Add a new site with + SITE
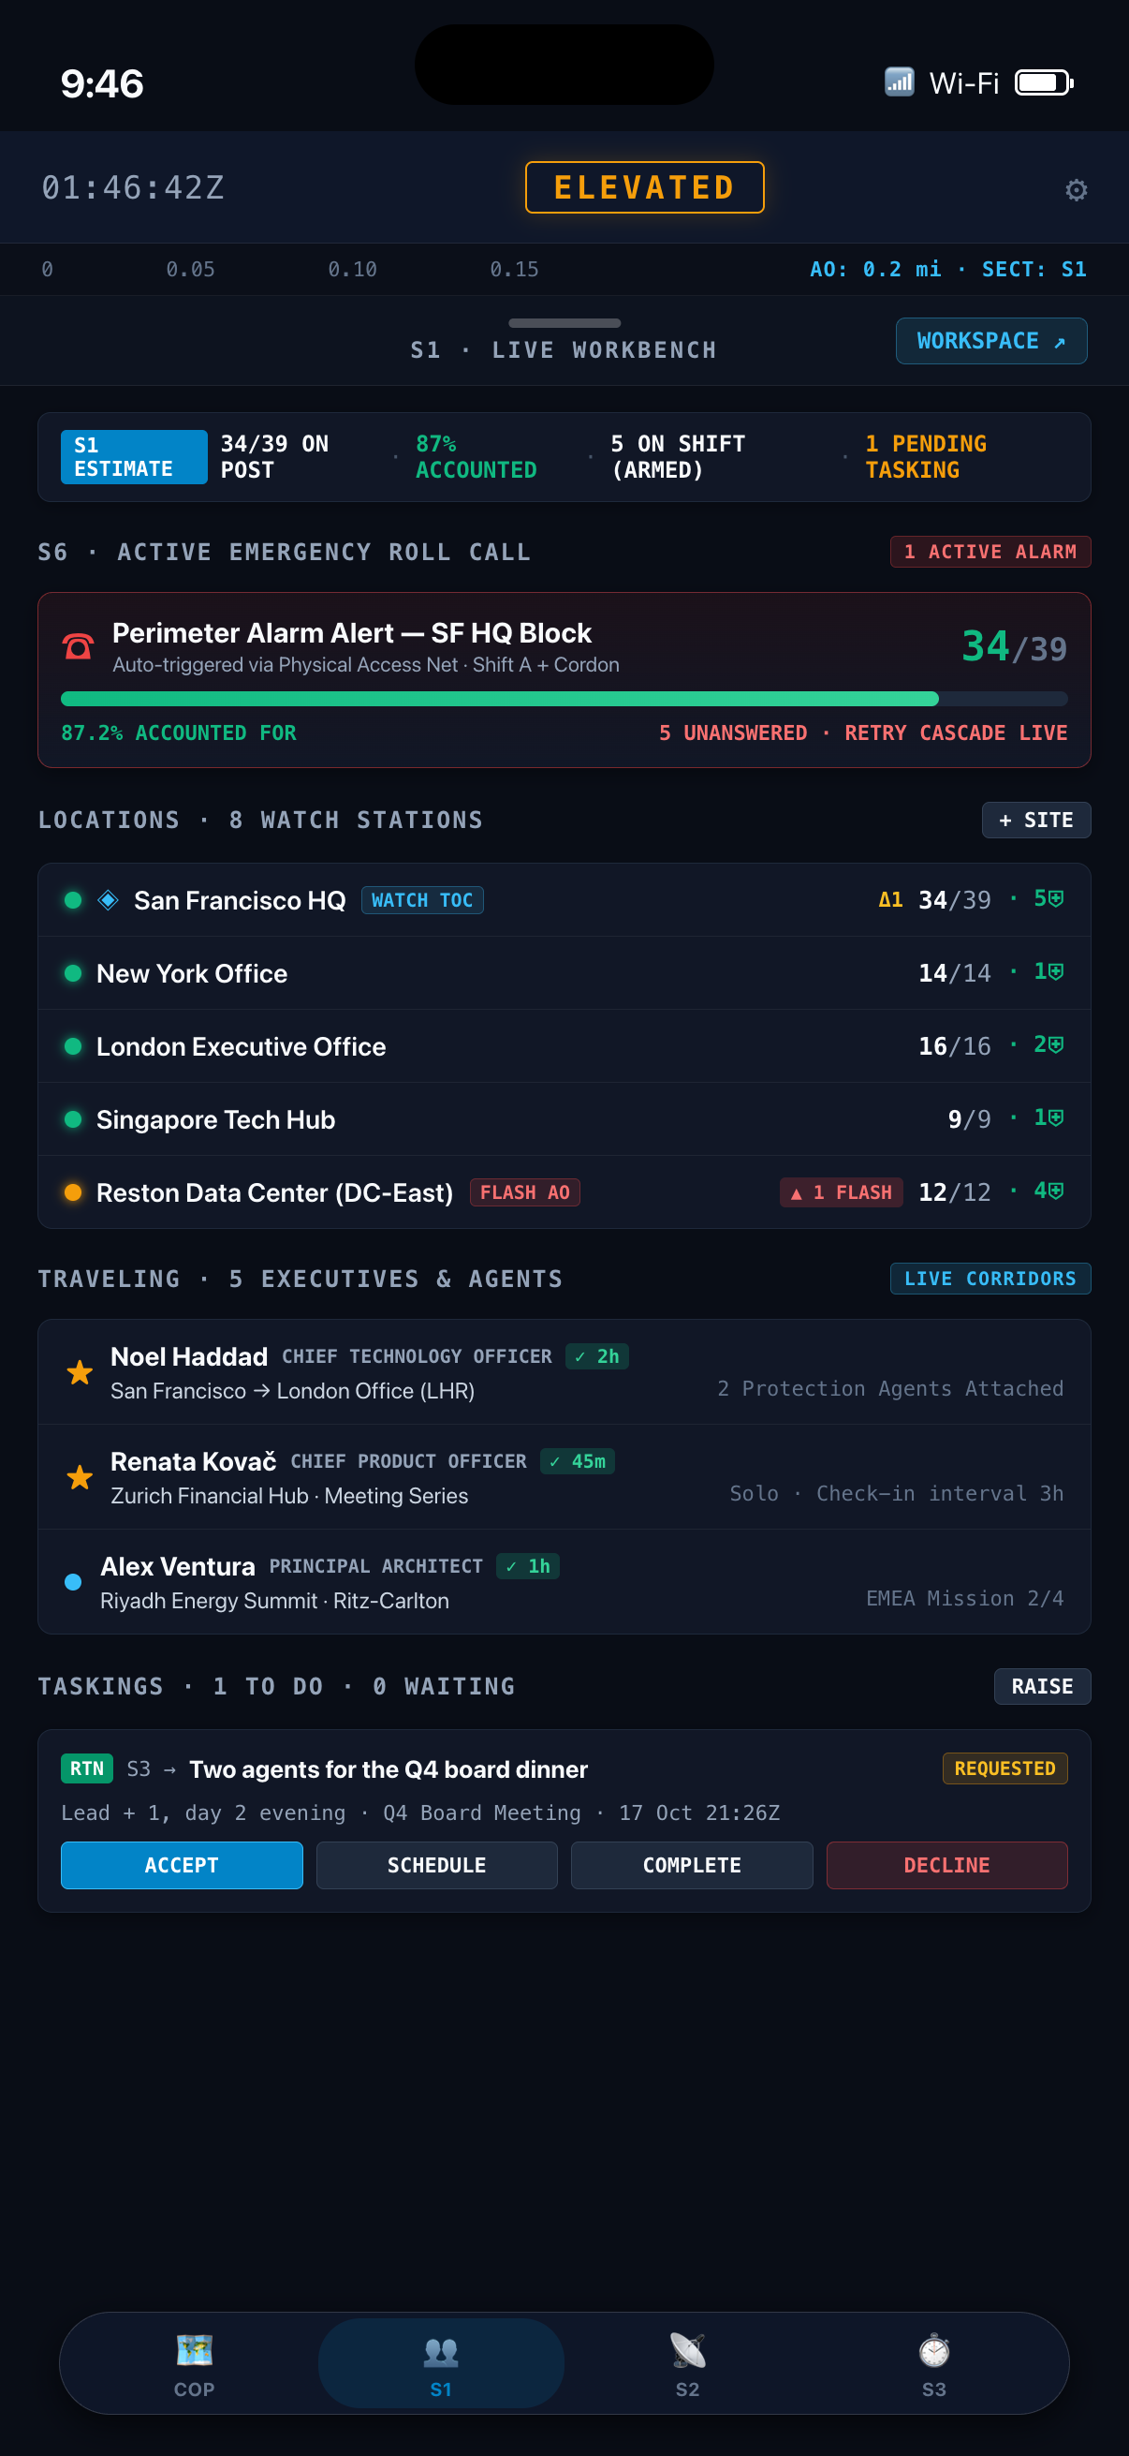The height and width of the screenshot is (2456, 1129). click(x=1035, y=820)
